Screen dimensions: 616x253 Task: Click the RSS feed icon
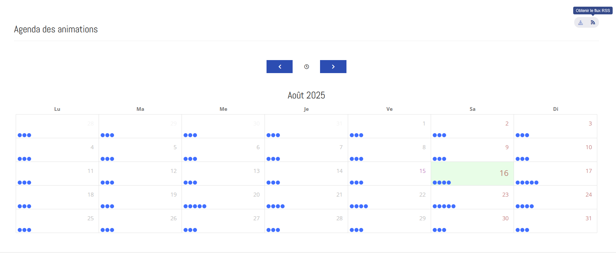(593, 22)
